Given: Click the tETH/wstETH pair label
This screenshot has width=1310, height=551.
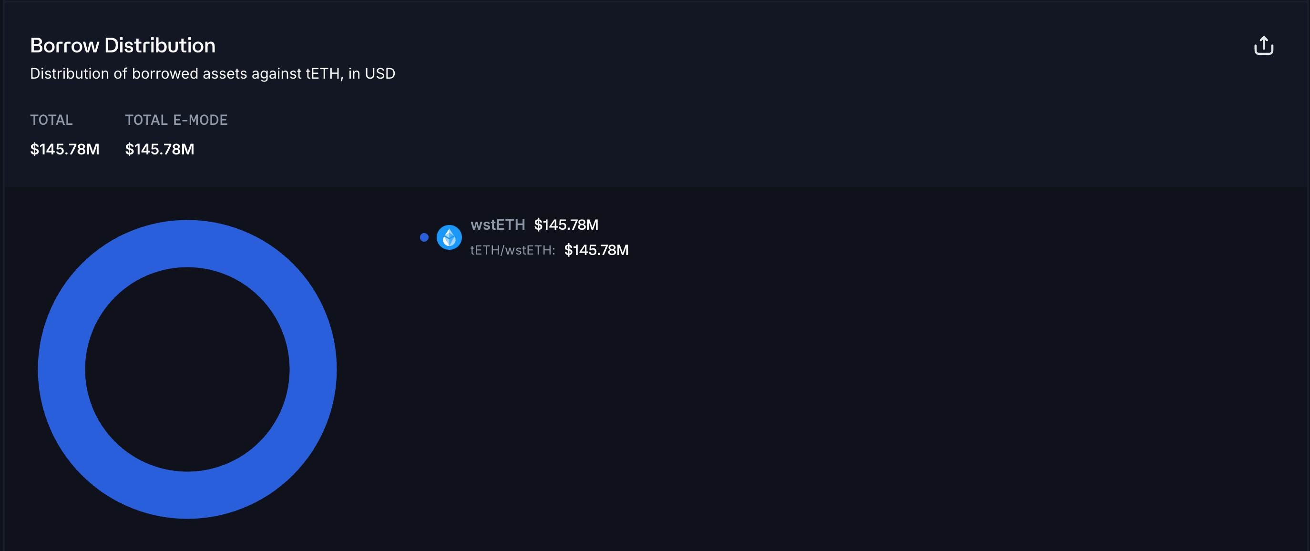Looking at the screenshot, I should pos(512,250).
